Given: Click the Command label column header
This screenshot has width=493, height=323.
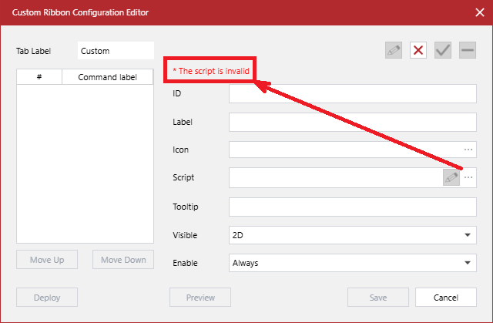Looking at the screenshot, I should (x=108, y=77).
